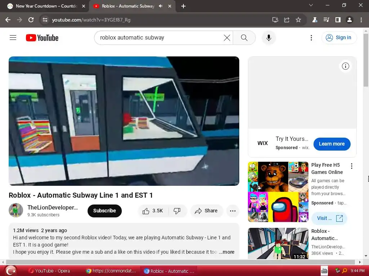
Task: Reload the page
Action: 31,20
